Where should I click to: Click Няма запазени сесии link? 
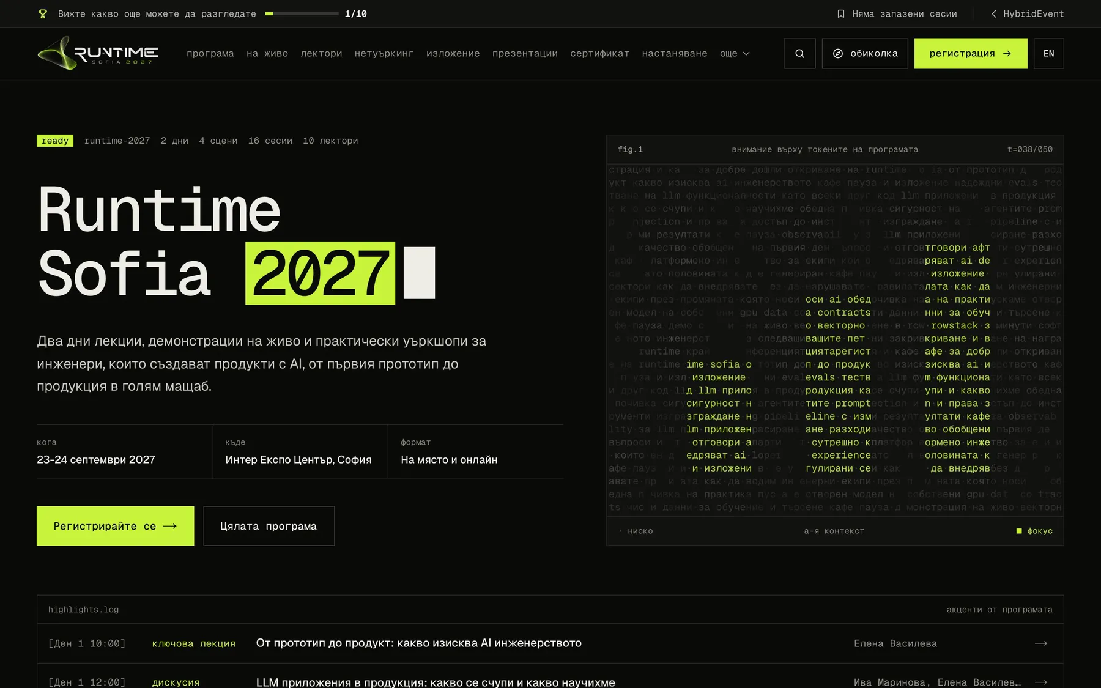click(897, 13)
